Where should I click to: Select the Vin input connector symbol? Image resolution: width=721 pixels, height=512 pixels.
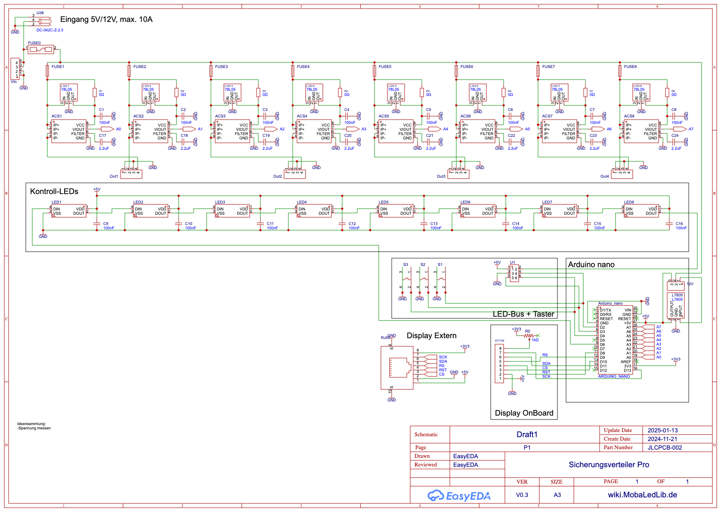point(15,69)
